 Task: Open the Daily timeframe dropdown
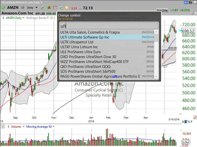click(32, 8)
